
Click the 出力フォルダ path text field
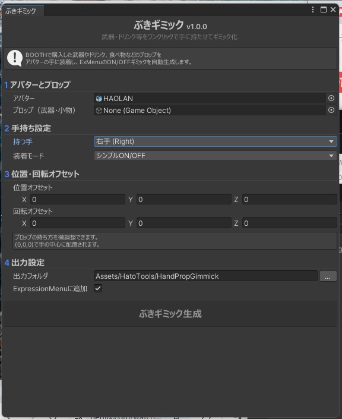[x=205, y=276]
